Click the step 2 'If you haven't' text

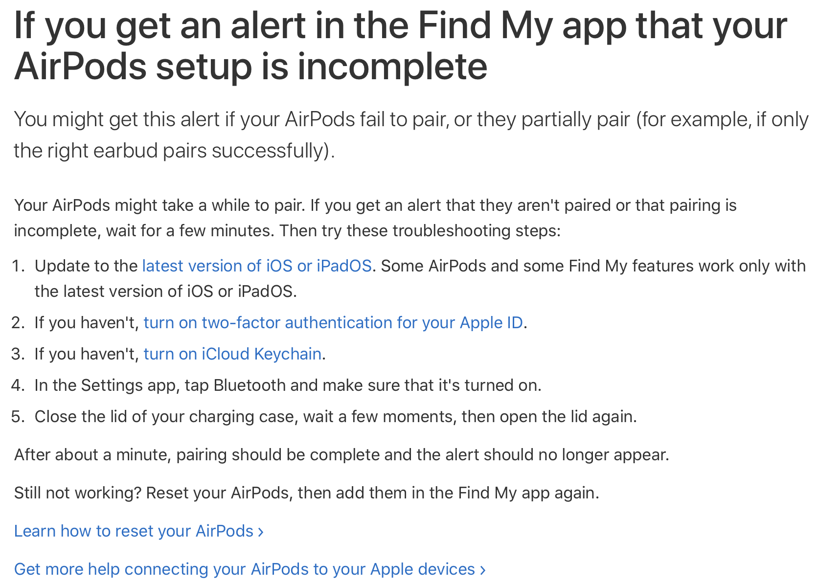click(87, 323)
